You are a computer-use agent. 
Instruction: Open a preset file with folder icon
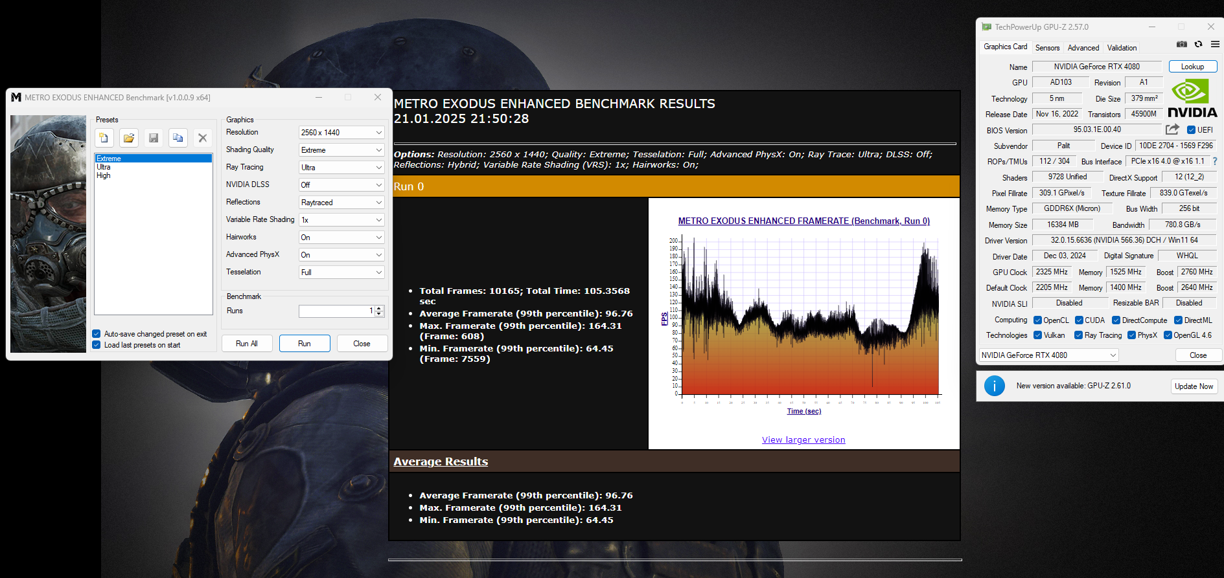click(x=128, y=138)
